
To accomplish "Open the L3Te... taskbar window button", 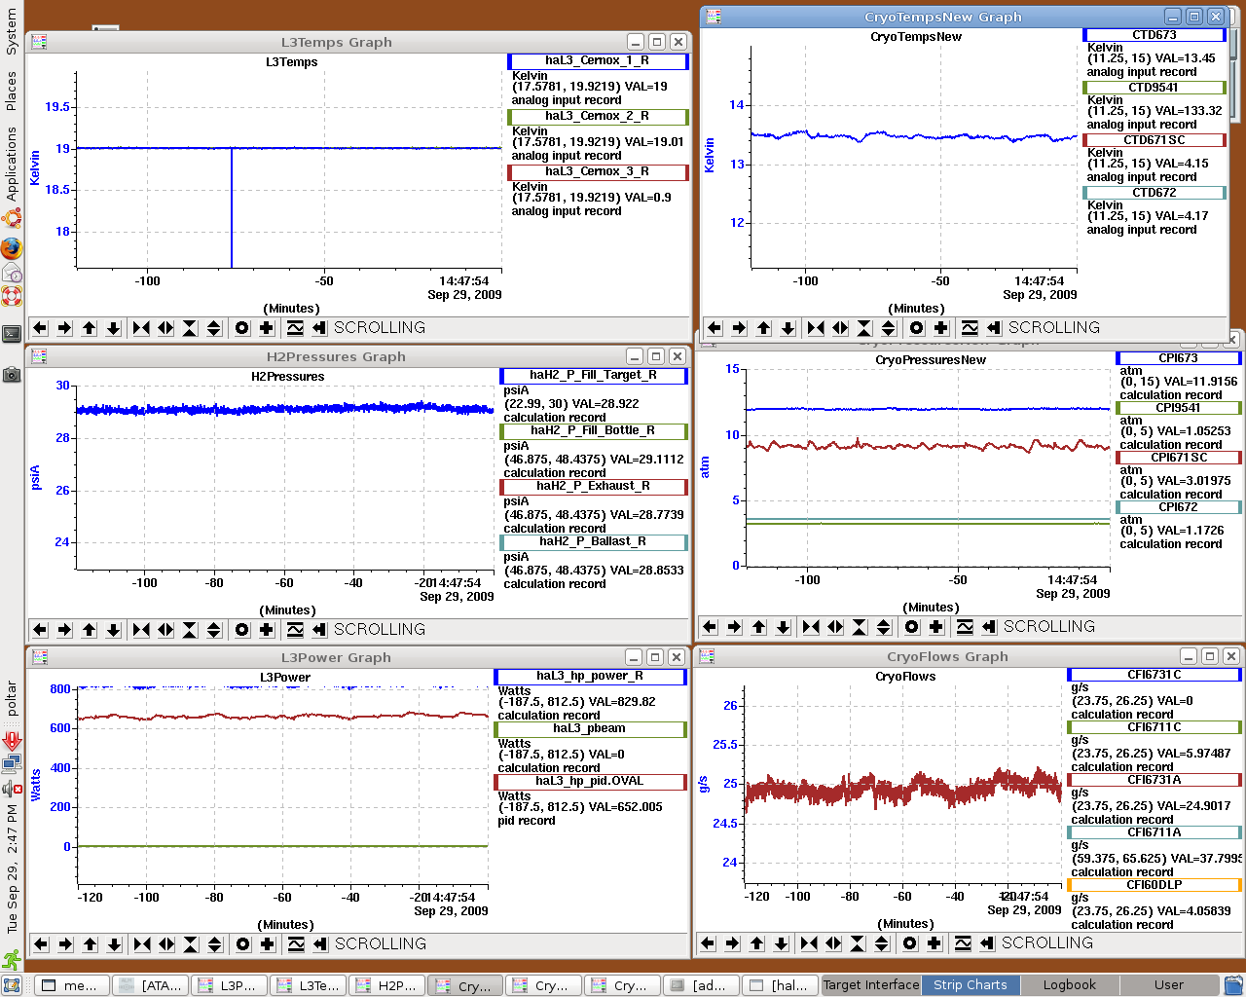I will 308,985.
